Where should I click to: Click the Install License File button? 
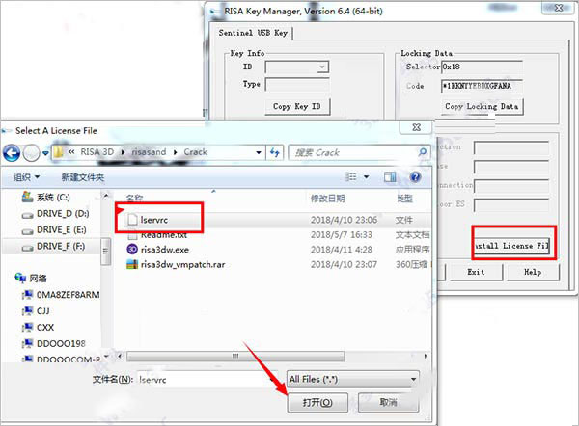coord(511,246)
